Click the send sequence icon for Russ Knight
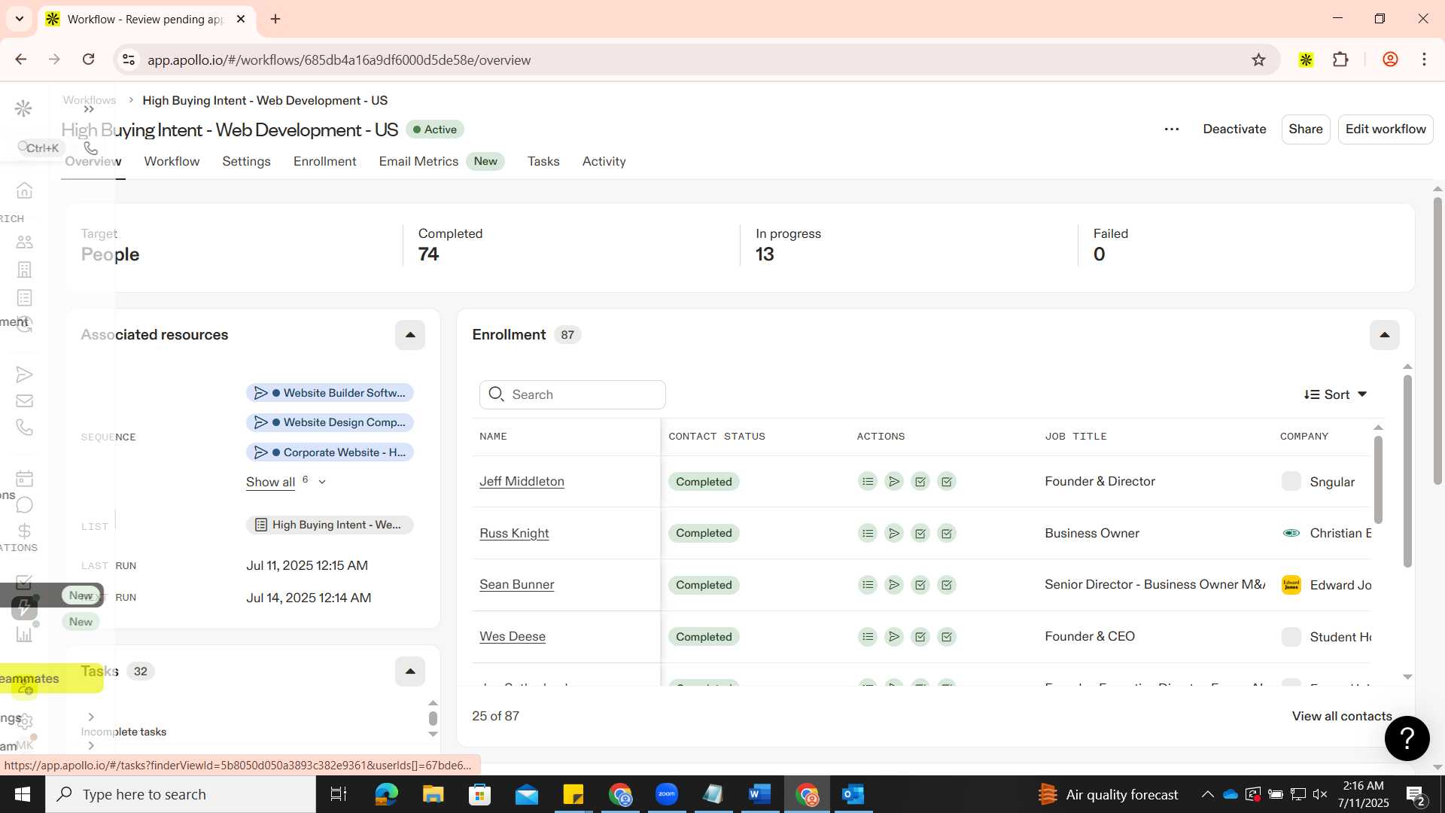 pos(894,534)
